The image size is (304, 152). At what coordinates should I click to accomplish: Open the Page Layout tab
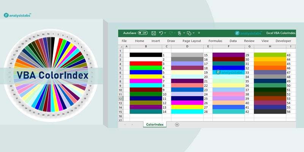[192, 41]
